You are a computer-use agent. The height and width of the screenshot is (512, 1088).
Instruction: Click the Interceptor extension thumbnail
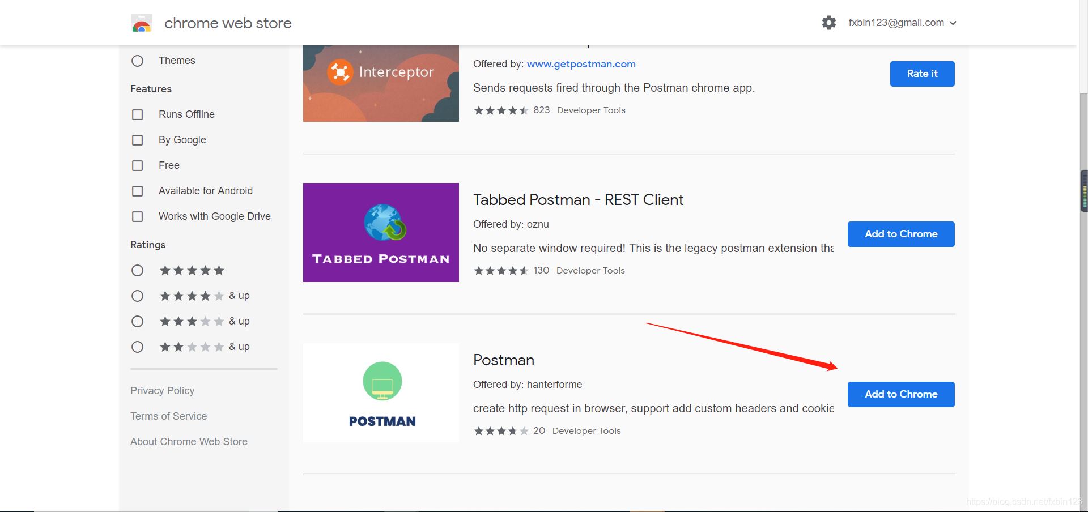(381, 83)
